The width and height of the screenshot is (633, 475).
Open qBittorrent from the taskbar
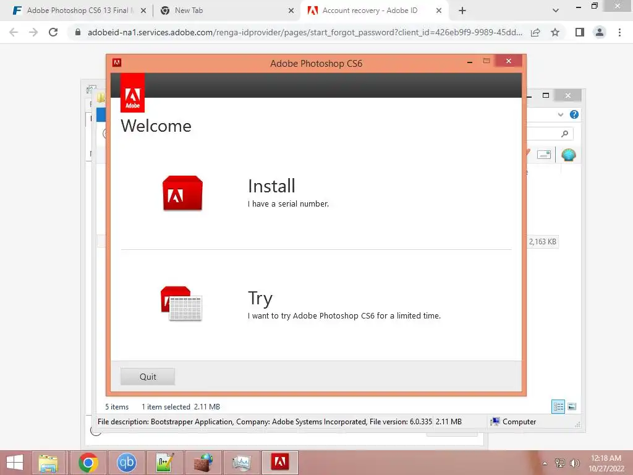(126, 463)
